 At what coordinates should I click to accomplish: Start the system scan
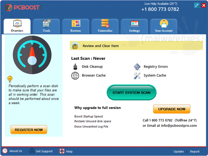pyautogui.click(x=131, y=93)
